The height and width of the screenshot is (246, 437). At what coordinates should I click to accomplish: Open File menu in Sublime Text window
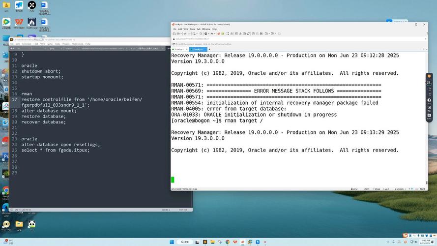[12, 44]
